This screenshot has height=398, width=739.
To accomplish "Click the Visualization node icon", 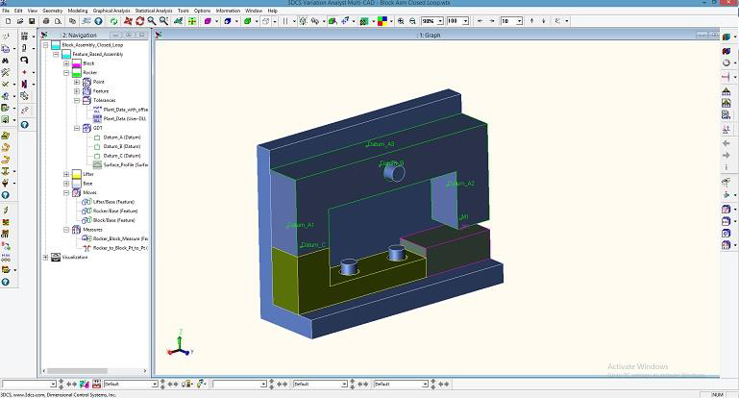I will tap(56, 257).
